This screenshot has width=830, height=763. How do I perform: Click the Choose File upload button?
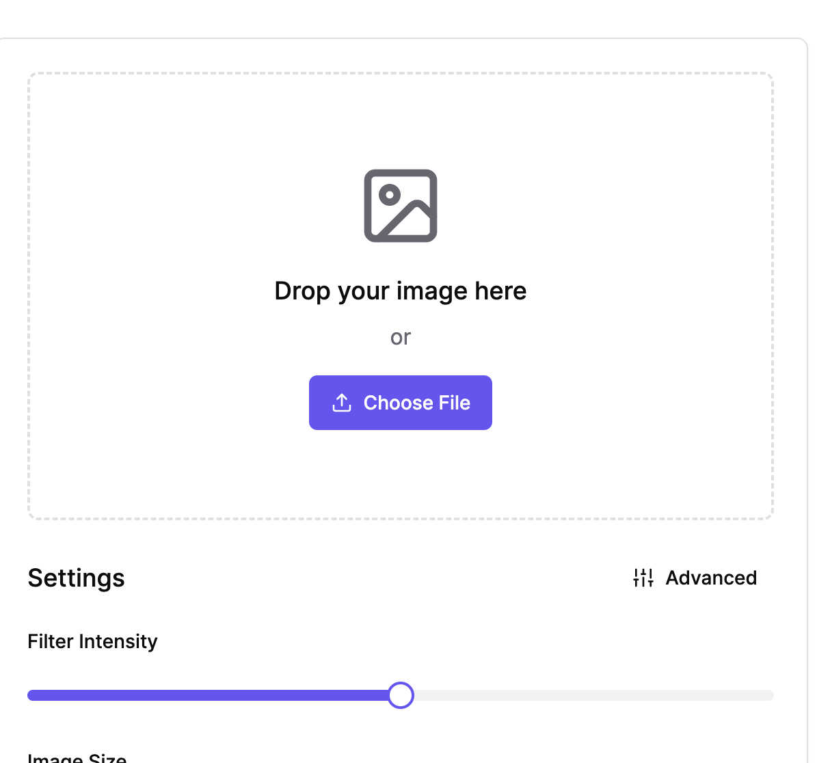tap(401, 403)
